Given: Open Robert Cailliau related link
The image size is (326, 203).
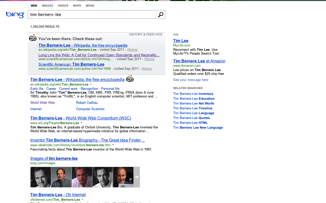Looking at the screenshot, I should click(x=87, y=103).
